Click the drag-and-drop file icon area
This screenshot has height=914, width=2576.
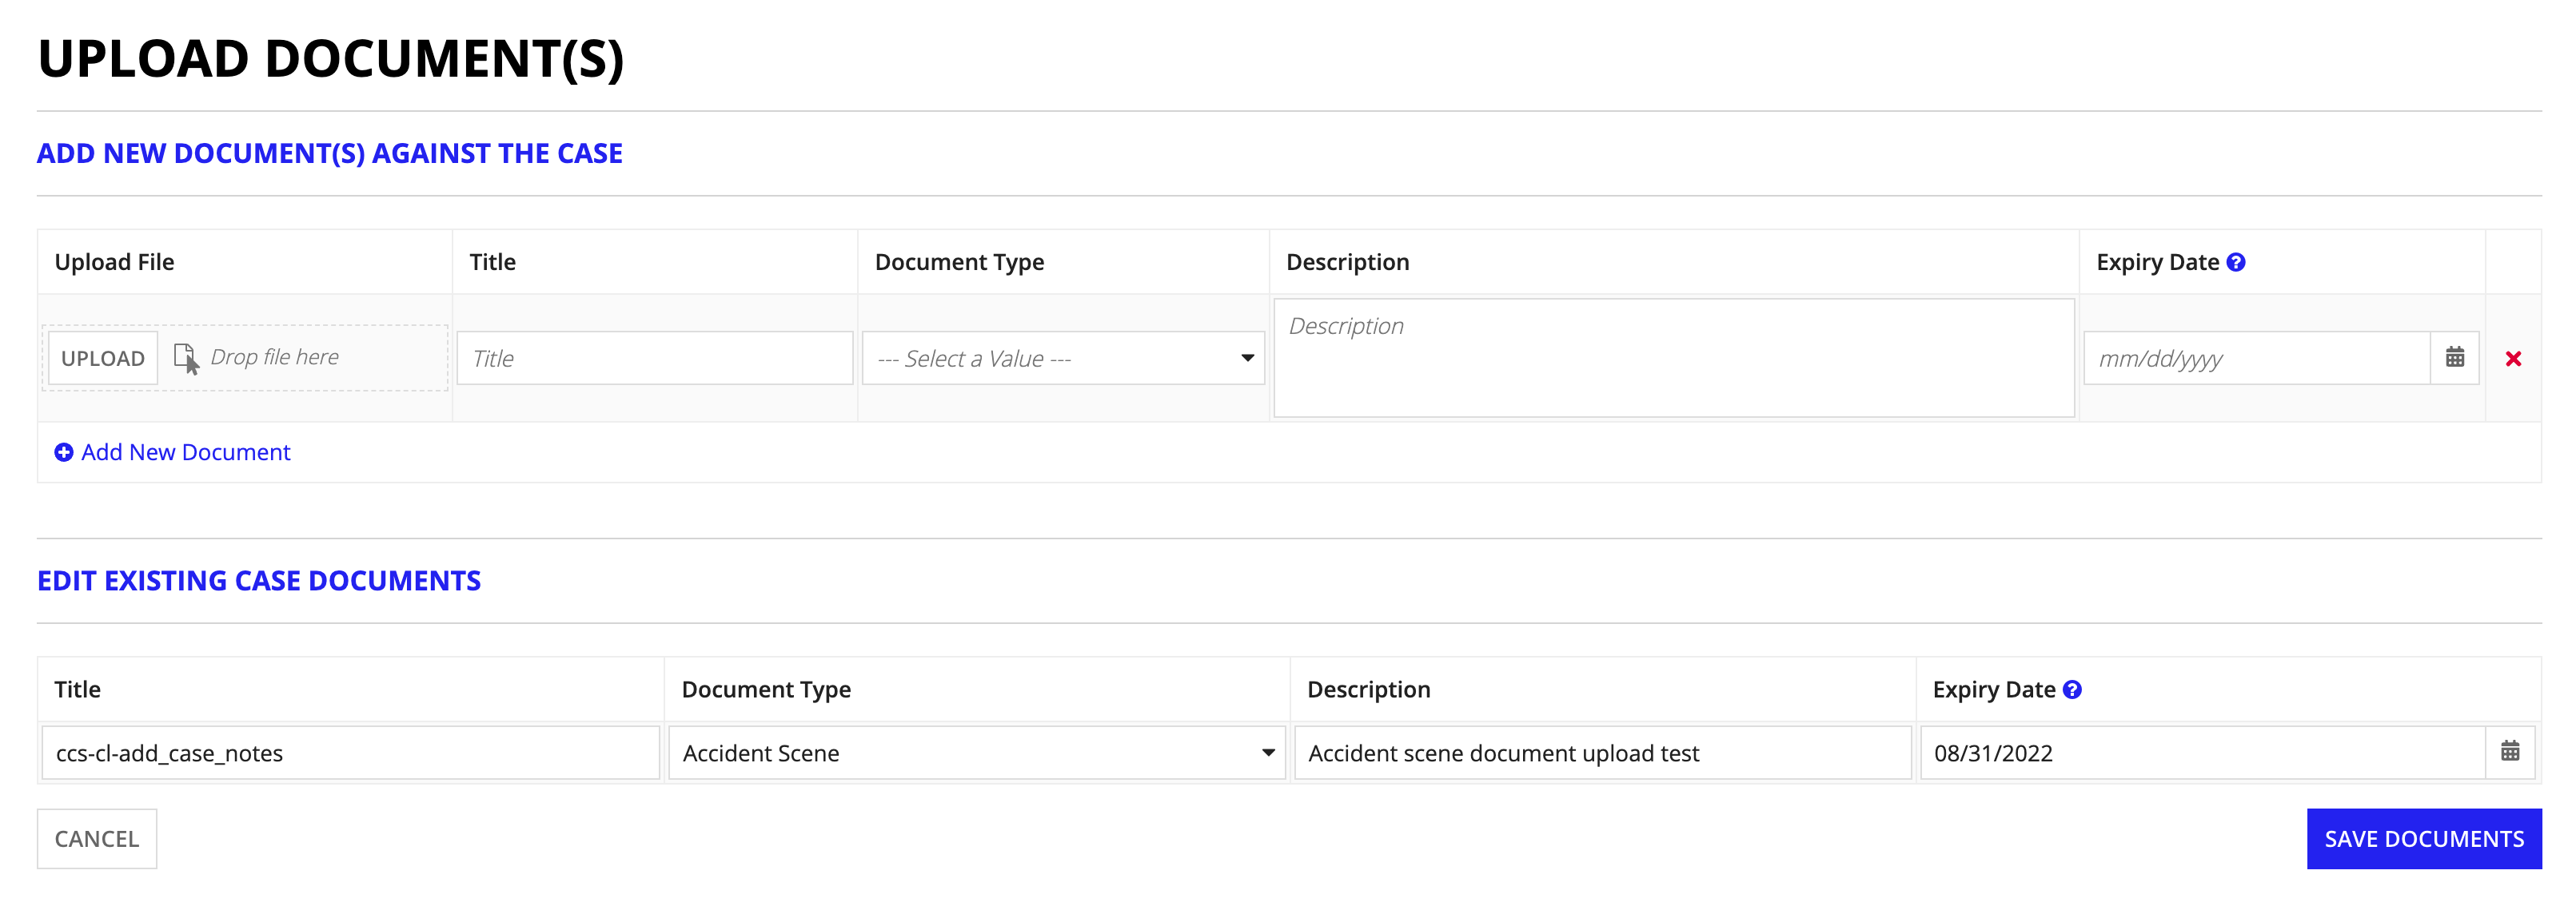click(x=185, y=358)
